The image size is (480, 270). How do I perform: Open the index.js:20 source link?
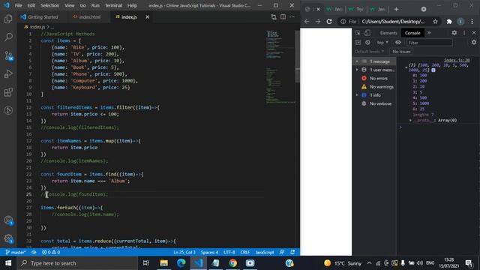(x=457, y=60)
